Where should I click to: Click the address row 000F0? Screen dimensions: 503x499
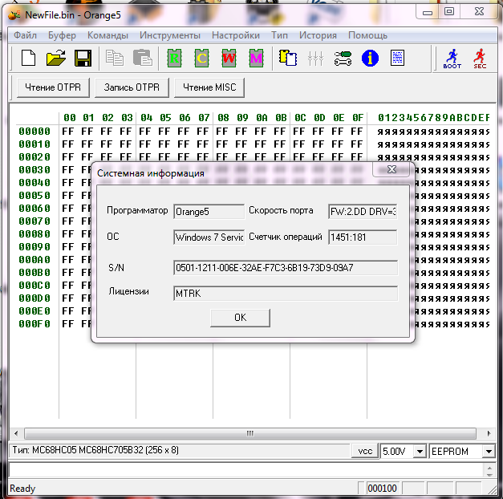pyautogui.click(x=34, y=324)
